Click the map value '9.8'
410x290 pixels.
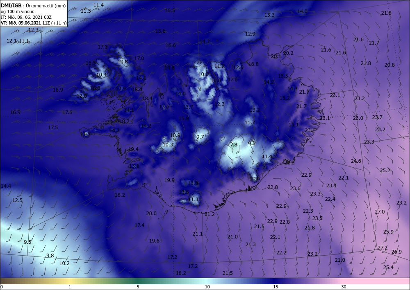50,255
